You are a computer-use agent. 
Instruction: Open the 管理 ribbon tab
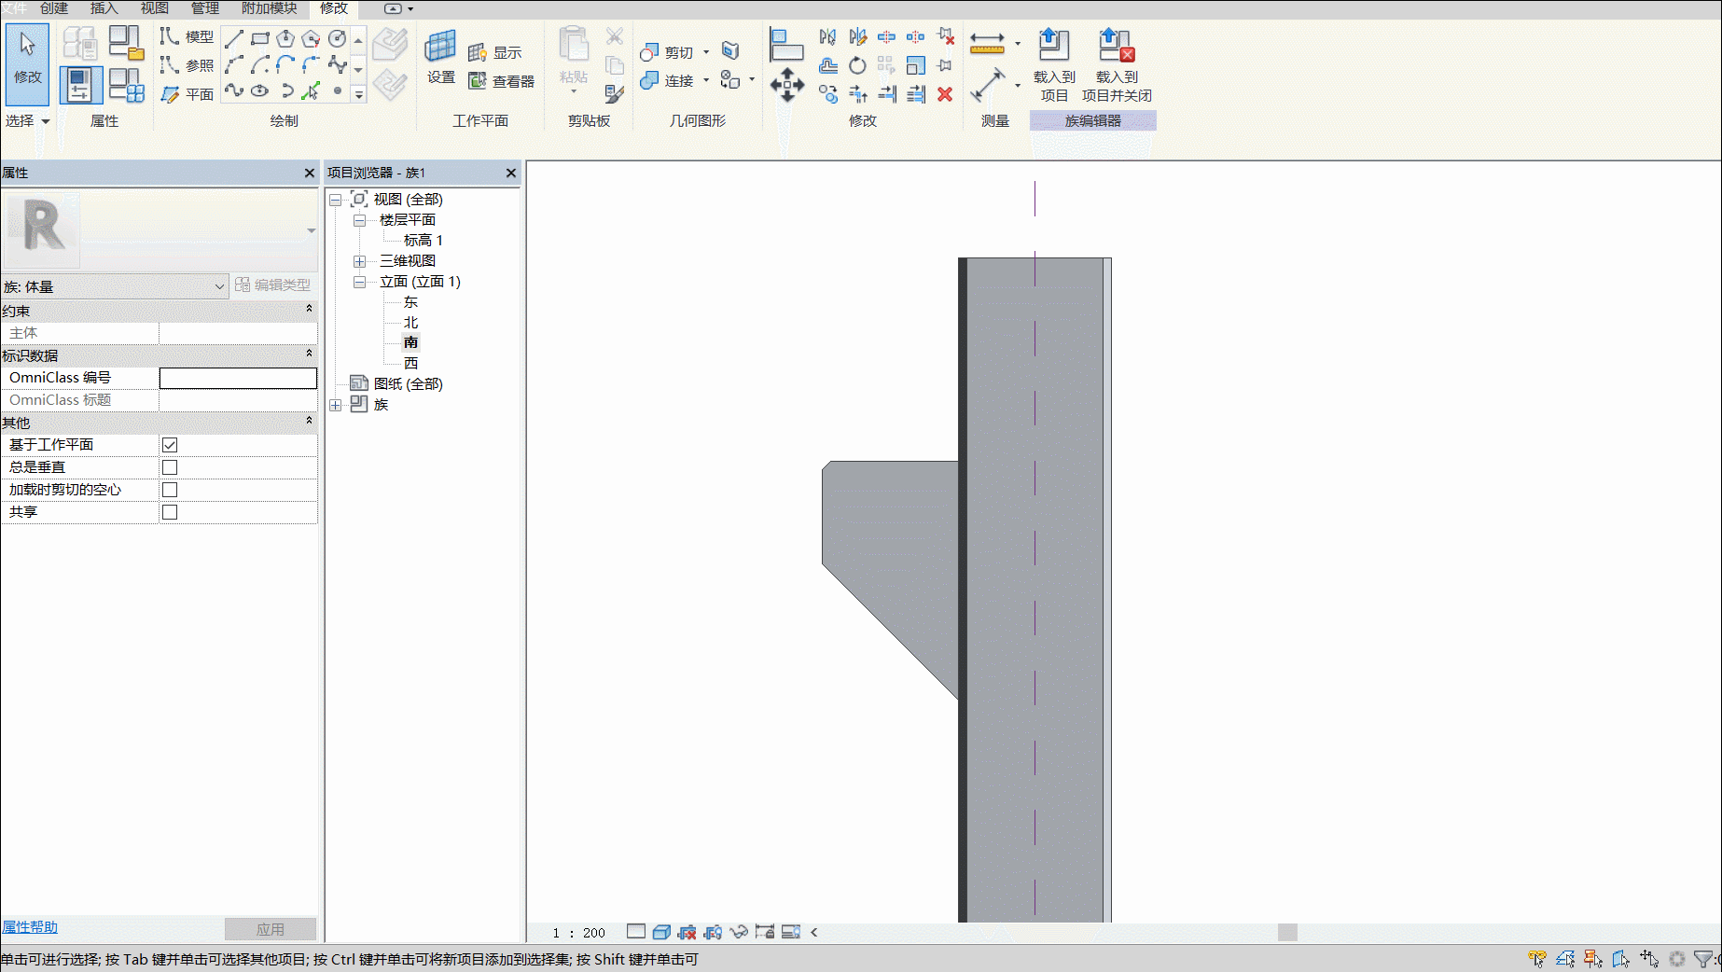click(205, 8)
